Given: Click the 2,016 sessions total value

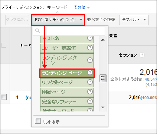Looking at the screenshot, I should coord(148,72).
